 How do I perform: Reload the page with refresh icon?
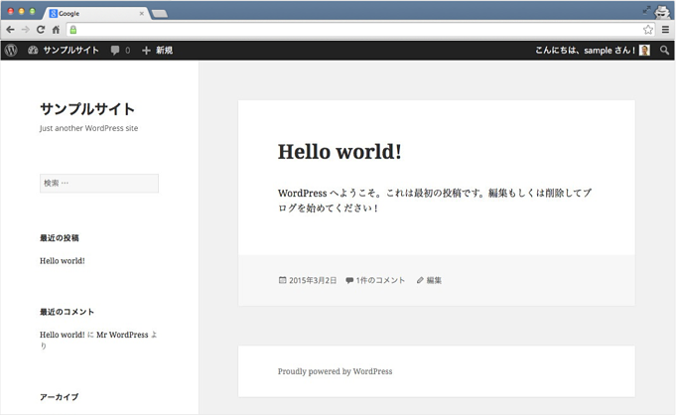pyautogui.click(x=41, y=30)
